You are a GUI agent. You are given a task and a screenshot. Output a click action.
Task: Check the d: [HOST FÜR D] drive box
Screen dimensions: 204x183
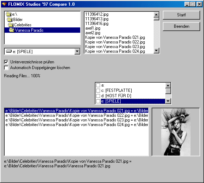98,96
